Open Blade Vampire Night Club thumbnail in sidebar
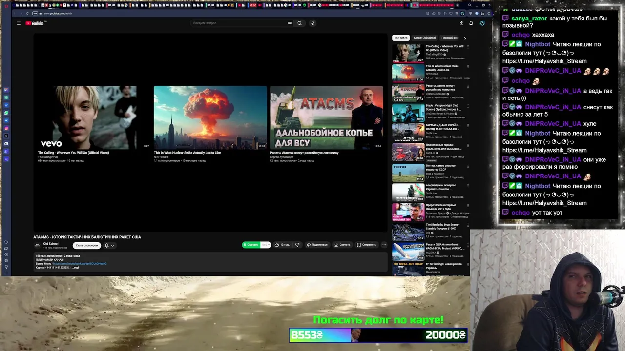Screen dimensions: 625x351 pyautogui.click(x=408, y=113)
